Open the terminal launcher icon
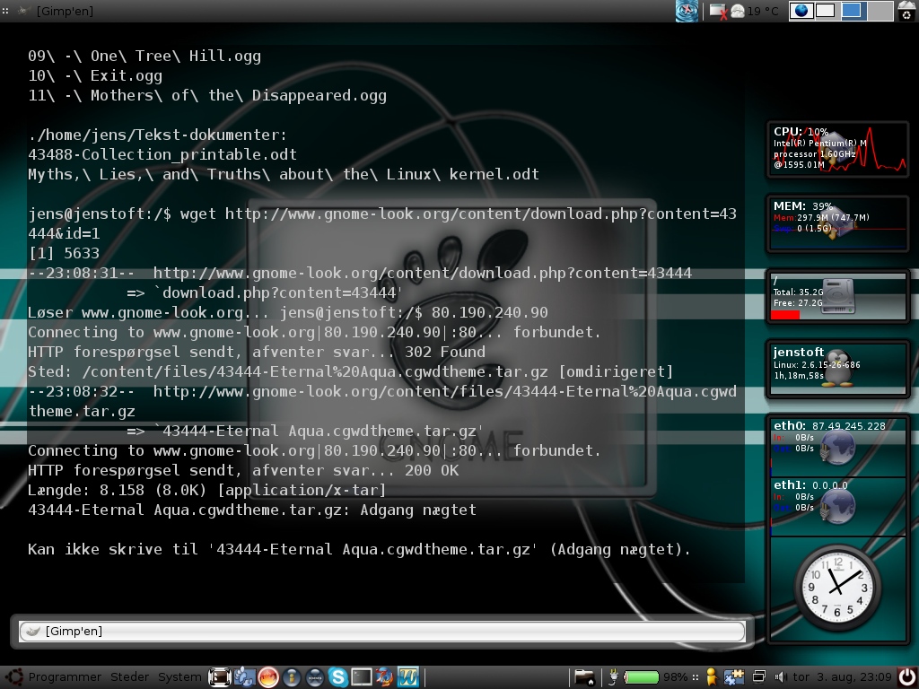The image size is (919, 689). pos(361,677)
